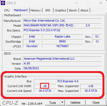
Task: Click the model MAG B660M MORTAR WIFI text
Action: tap(48, 25)
